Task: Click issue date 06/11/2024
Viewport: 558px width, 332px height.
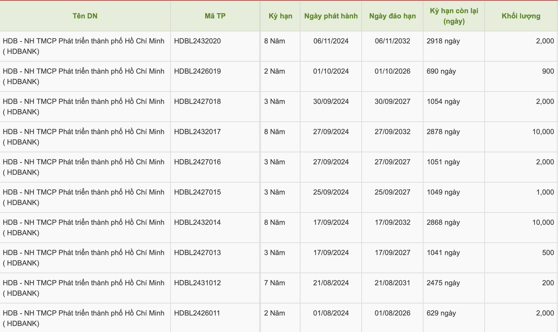Action: pos(331,41)
